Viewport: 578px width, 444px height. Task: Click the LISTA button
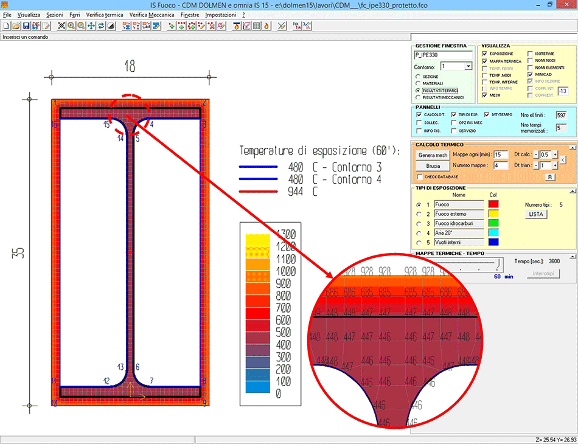click(x=536, y=214)
